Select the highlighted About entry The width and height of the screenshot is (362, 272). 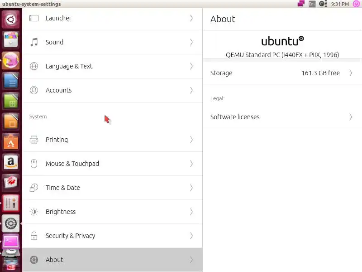(112, 260)
